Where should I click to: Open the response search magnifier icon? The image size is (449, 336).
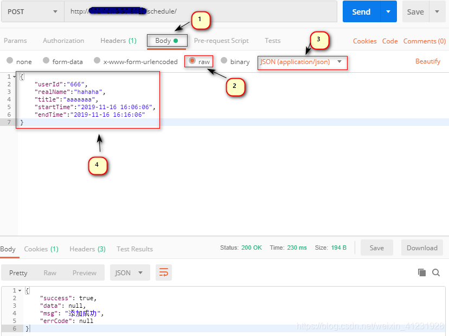437,272
